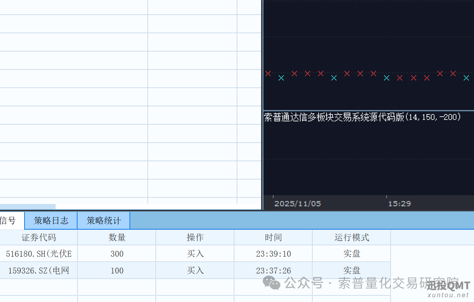
Task: Click the cyan X marker near chart center
Action: pyautogui.click(x=386, y=78)
